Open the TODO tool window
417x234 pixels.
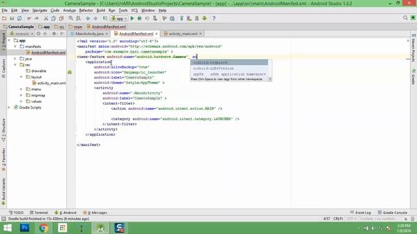click(x=16, y=213)
